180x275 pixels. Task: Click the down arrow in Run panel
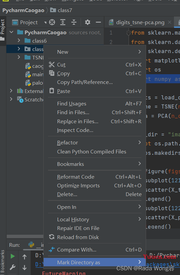pyautogui.click(x=25, y=268)
